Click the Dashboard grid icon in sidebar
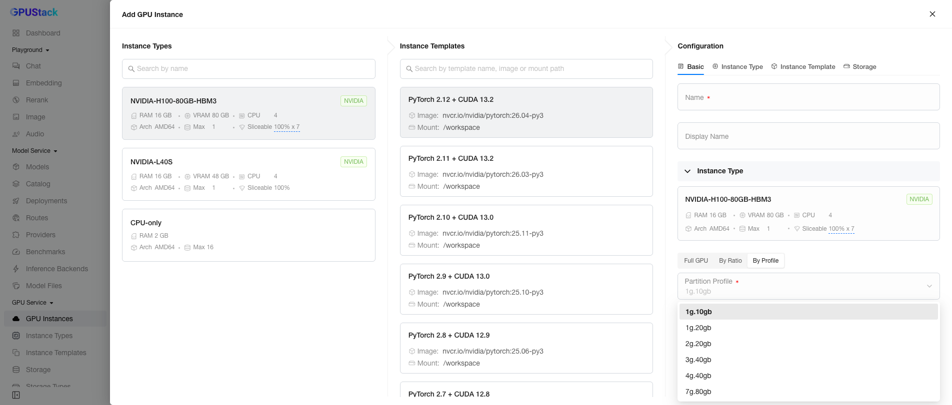The width and height of the screenshot is (952, 405). [x=16, y=33]
